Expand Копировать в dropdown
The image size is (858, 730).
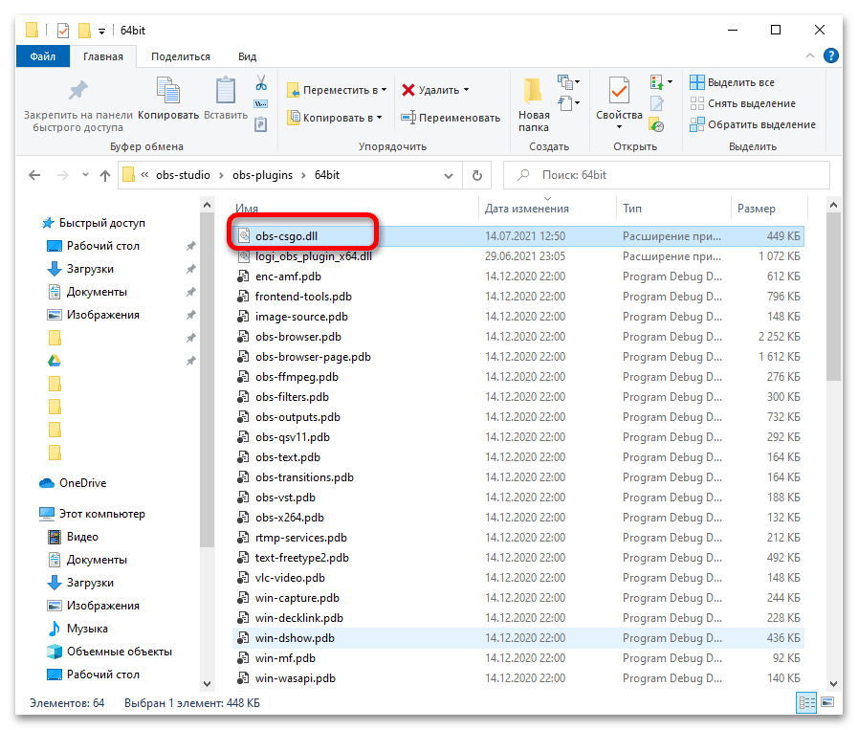point(379,118)
